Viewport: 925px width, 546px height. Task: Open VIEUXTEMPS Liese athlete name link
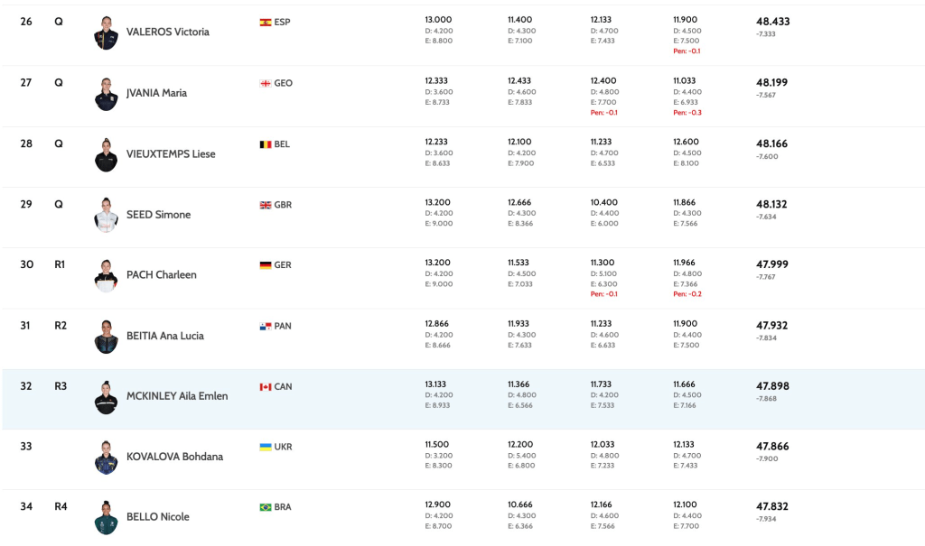tap(171, 153)
